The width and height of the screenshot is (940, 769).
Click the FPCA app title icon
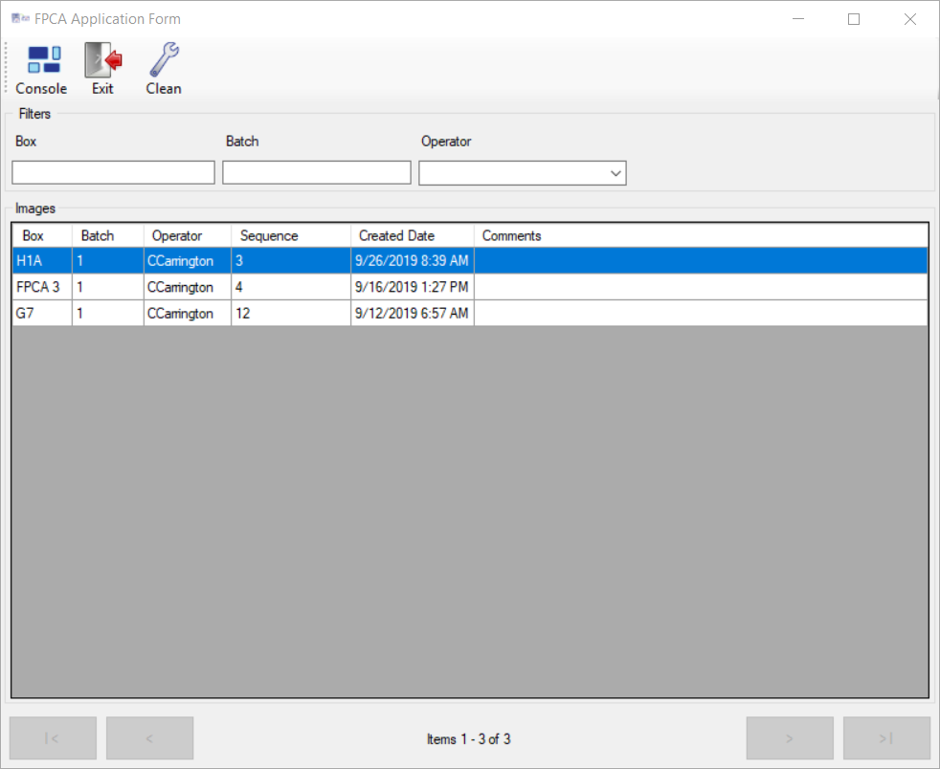[20, 18]
